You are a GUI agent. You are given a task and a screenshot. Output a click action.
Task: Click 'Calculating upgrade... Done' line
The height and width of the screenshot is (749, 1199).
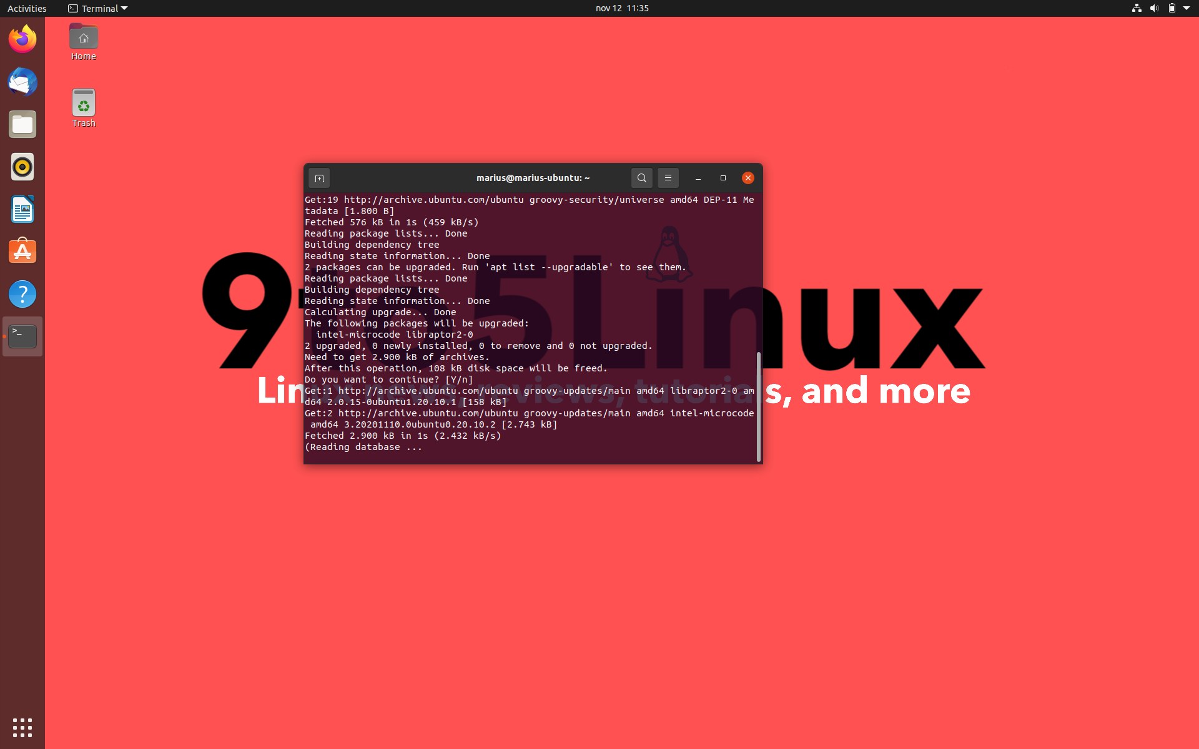pos(380,312)
